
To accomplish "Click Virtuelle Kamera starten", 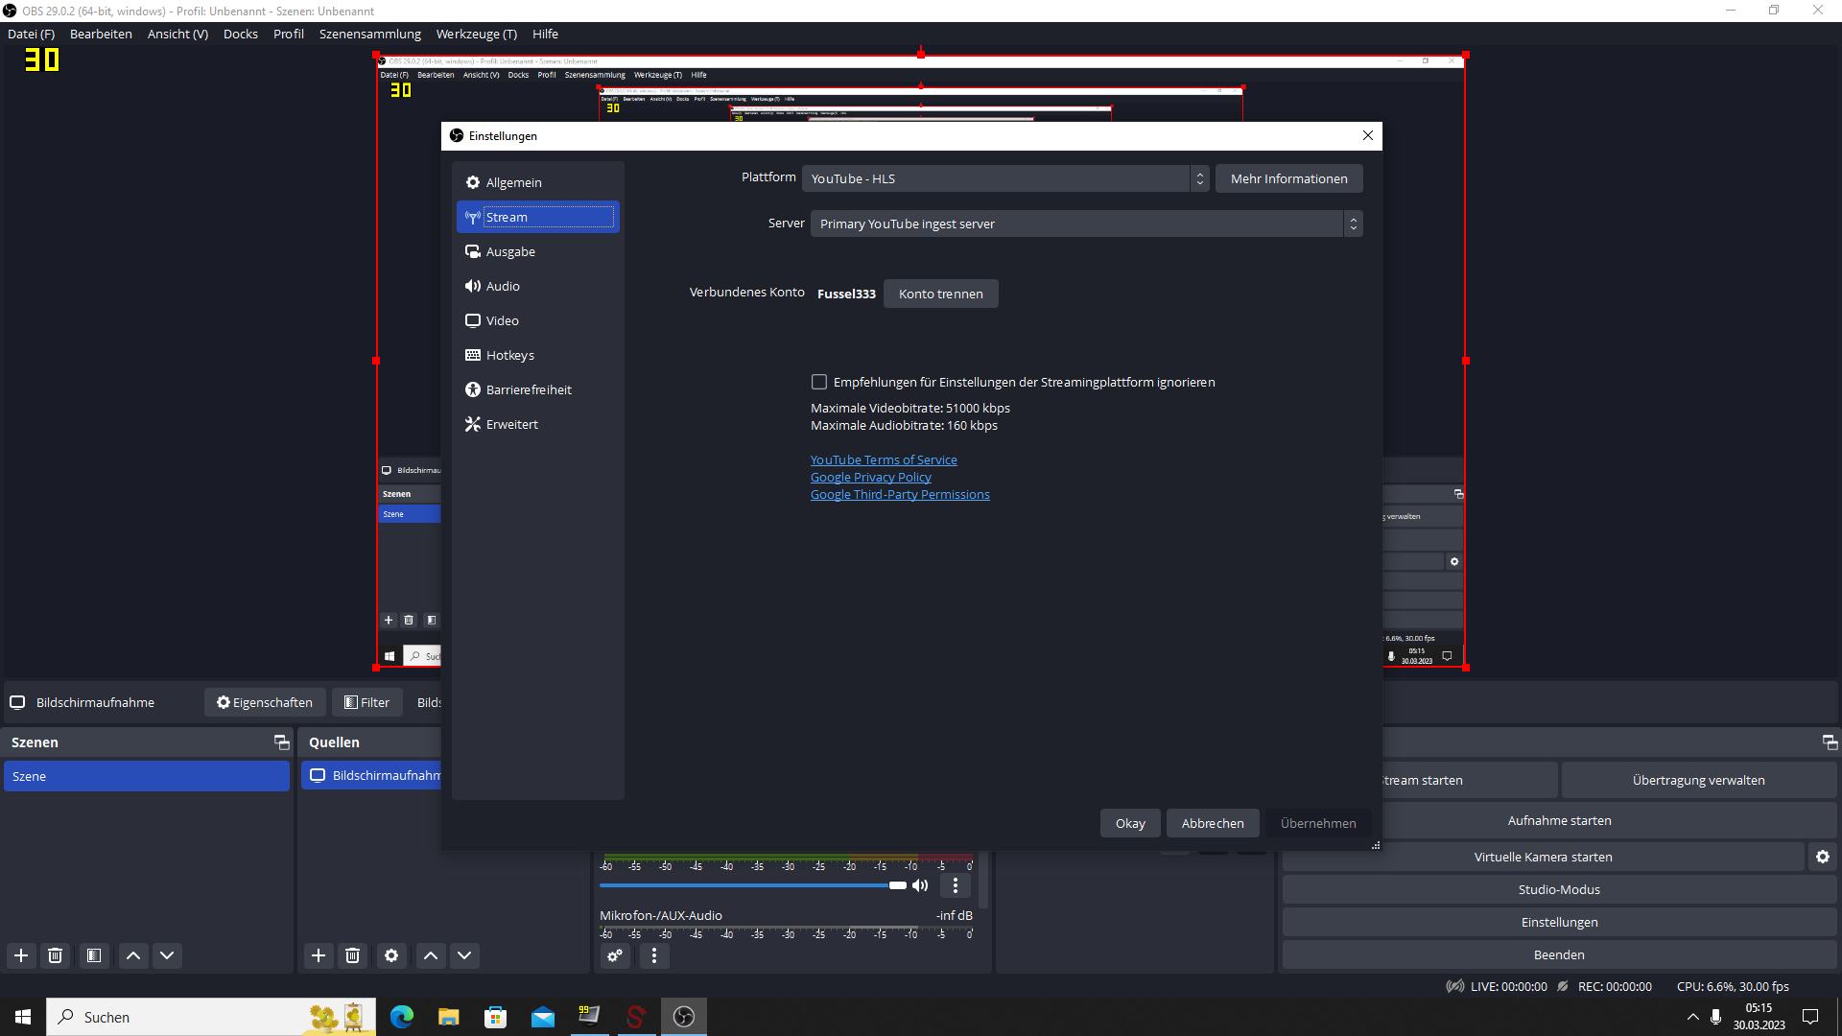I will 1543,857.
